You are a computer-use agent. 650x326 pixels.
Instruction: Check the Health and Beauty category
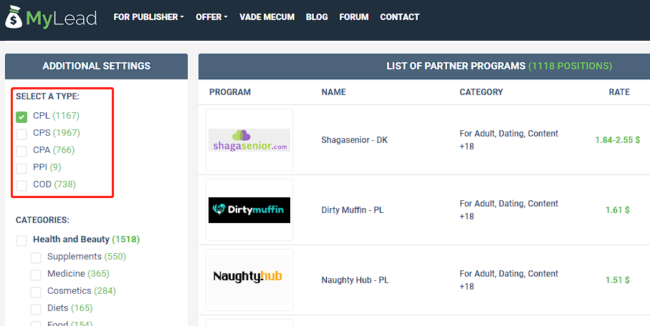21,241
